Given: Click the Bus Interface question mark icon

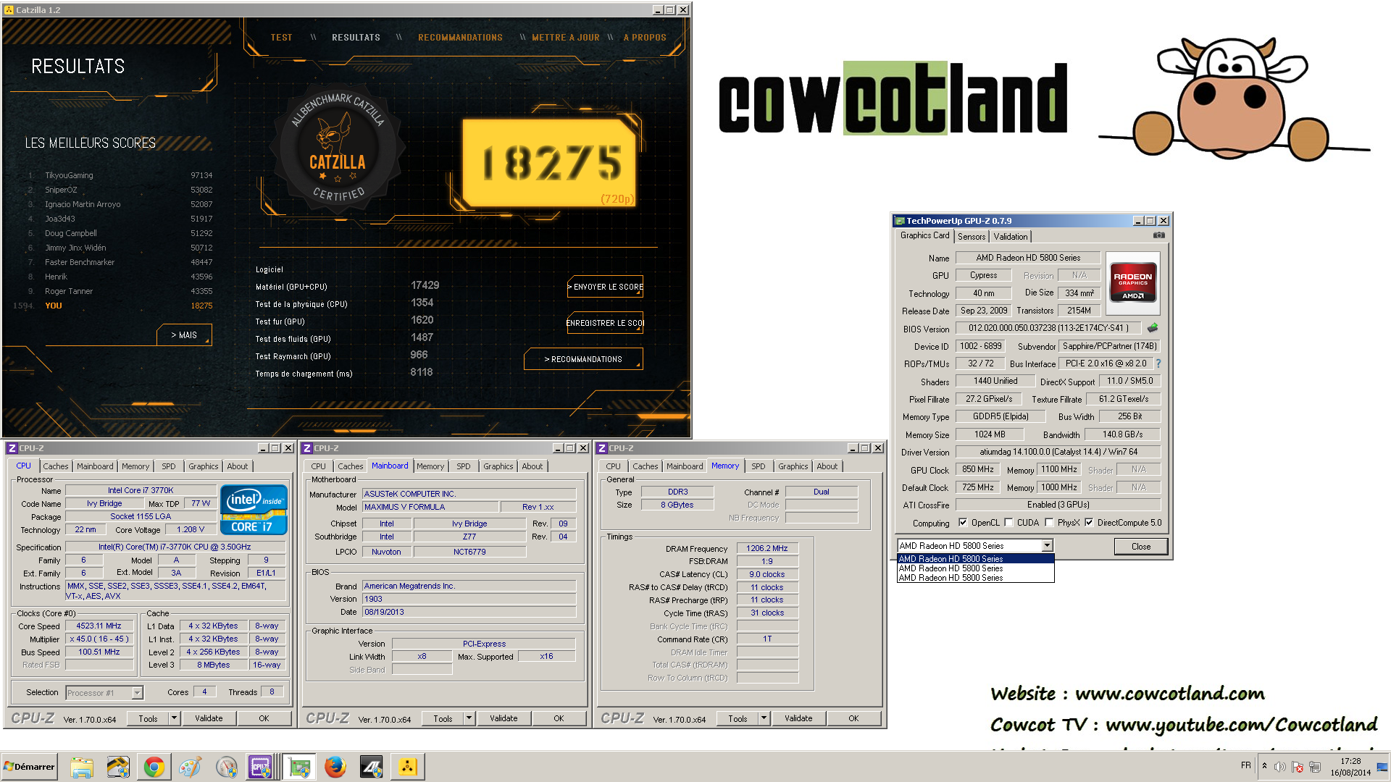Looking at the screenshot, I should pyautogui.click(x=1158, y=363).
